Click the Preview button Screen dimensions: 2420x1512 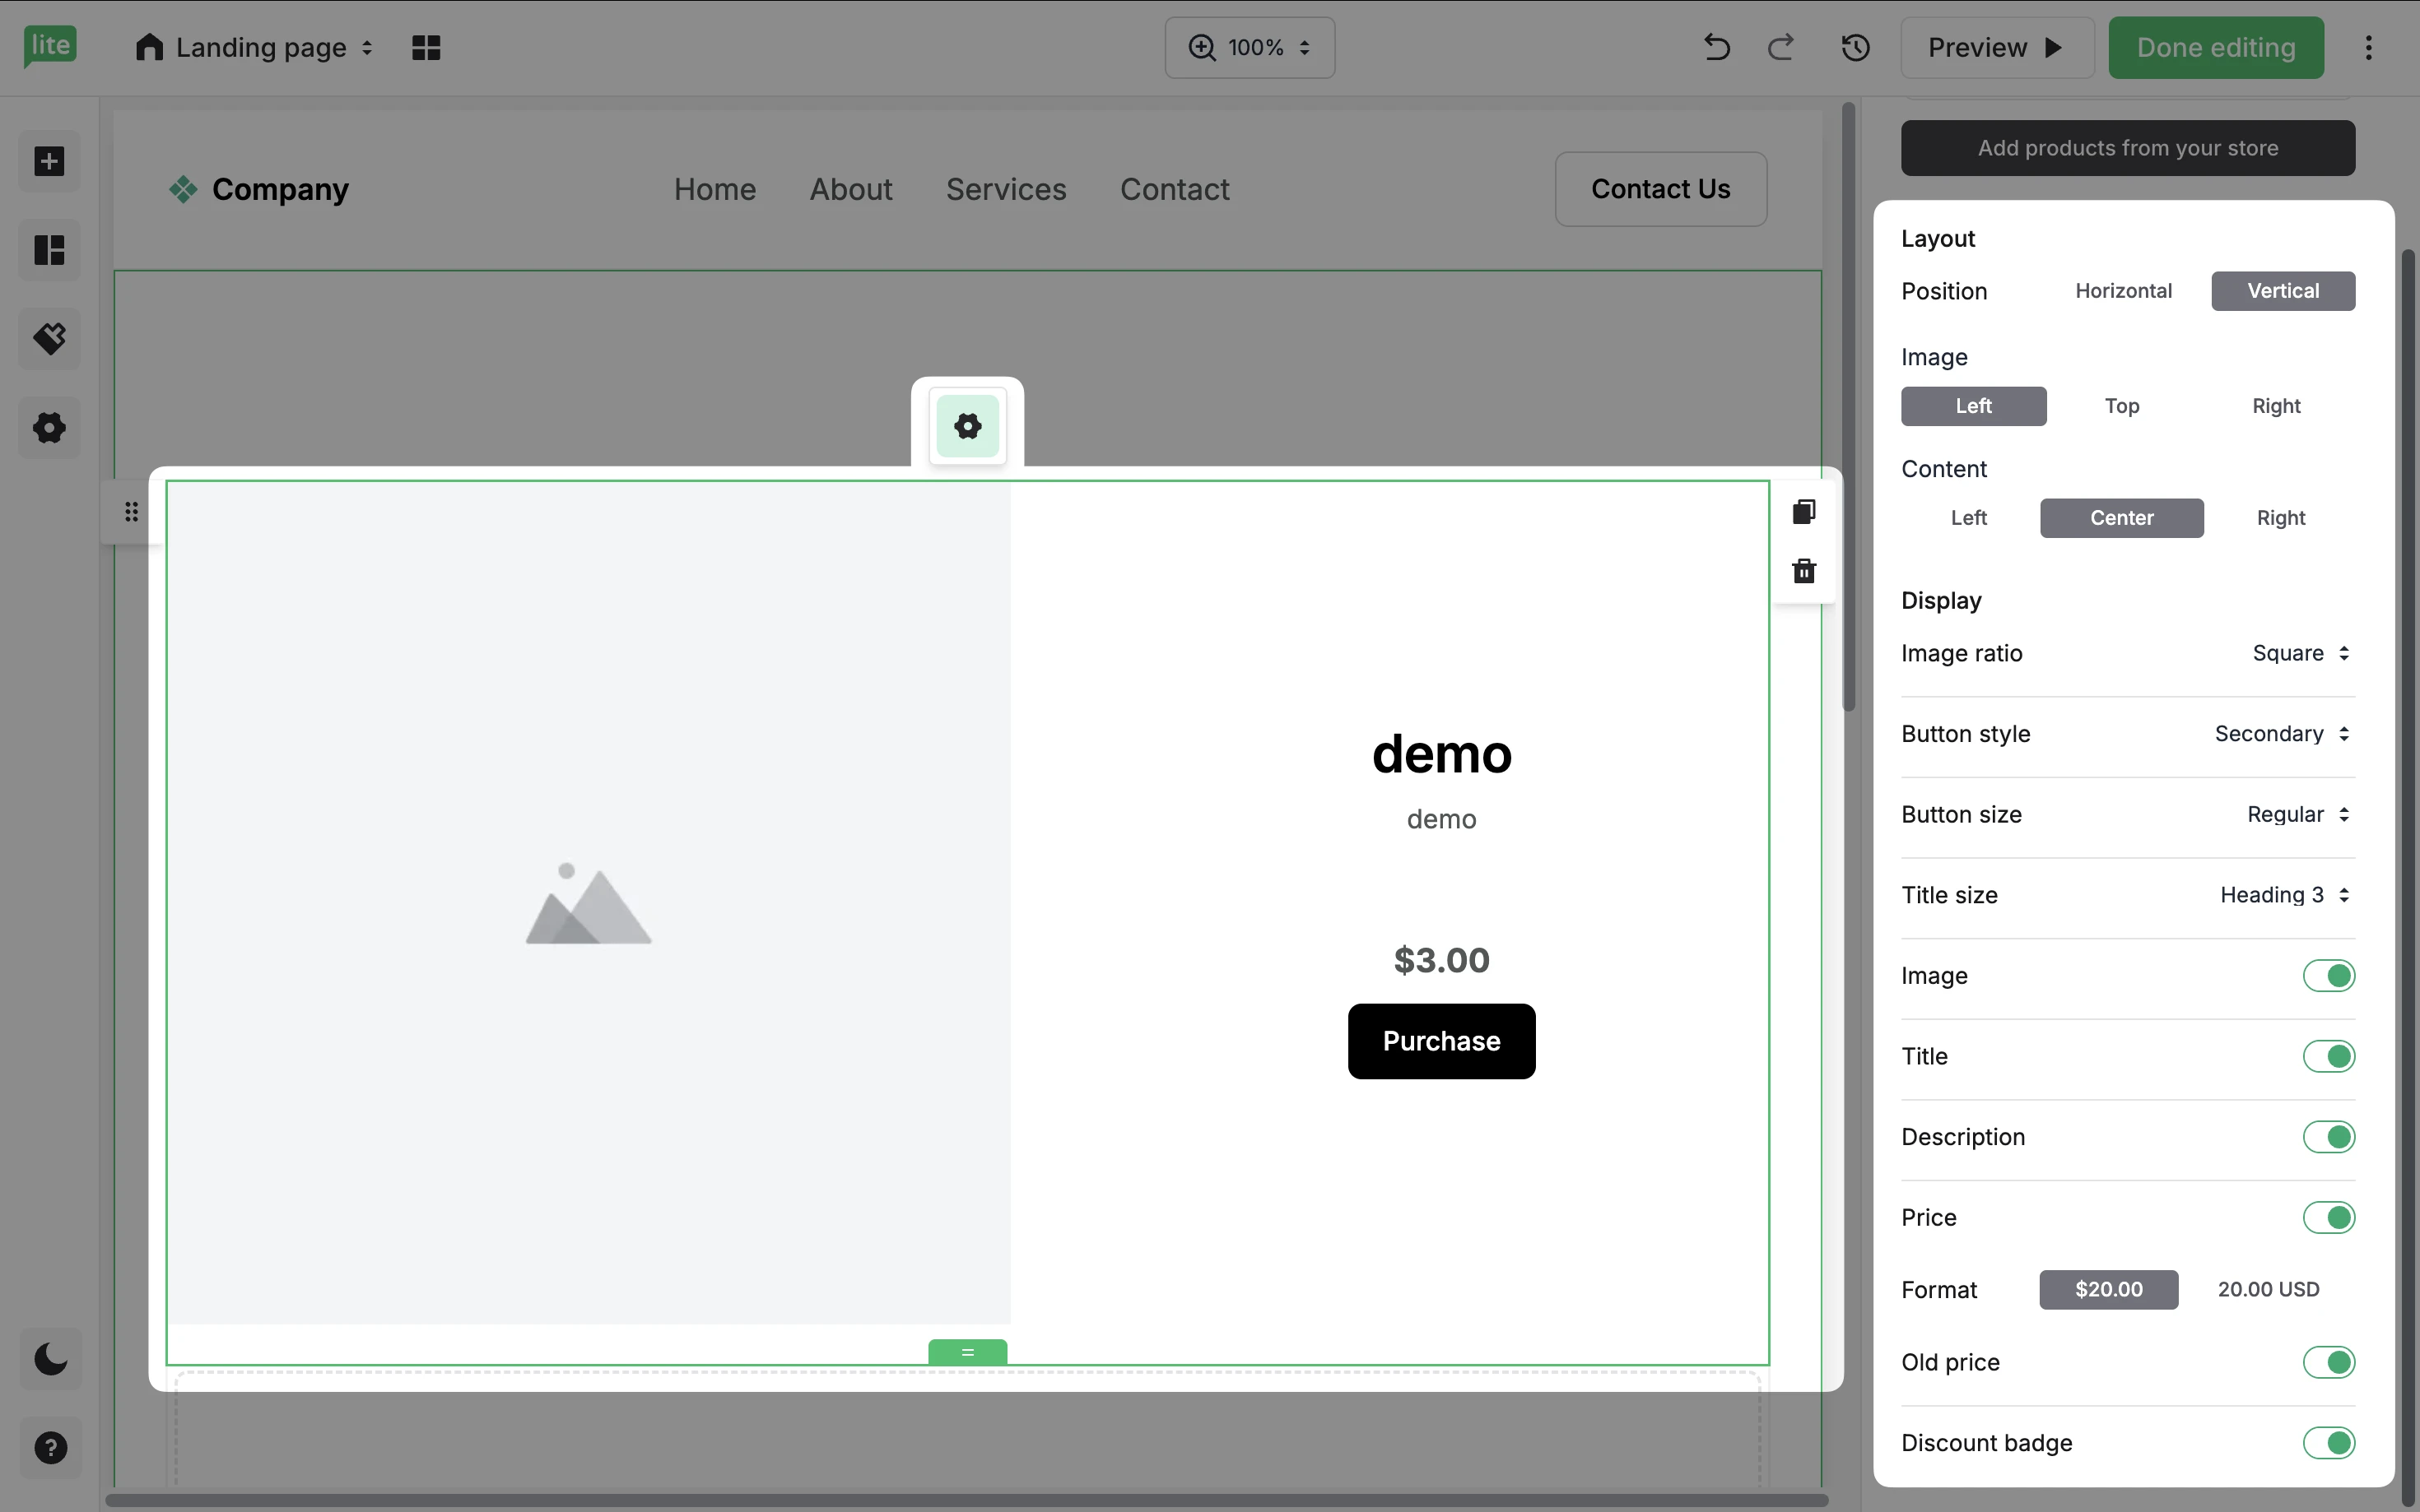coord(1997,47)
